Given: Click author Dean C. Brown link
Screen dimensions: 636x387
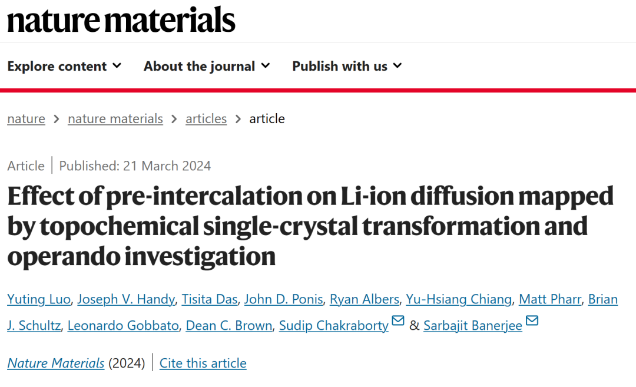Looking at the screenshot, I should click(x=228, y=326).
